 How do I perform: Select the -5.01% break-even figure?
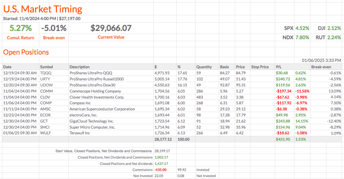click(54, 28)
